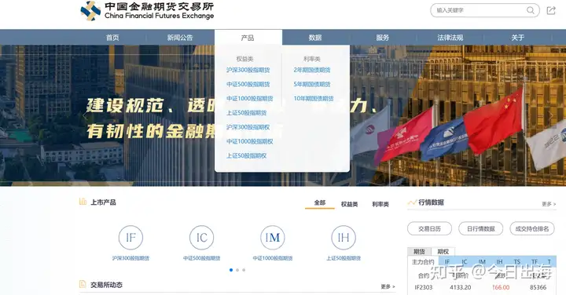Open the 产品 menu
The width and height of the screenshot is (566, 295).
[x=248, y=38]
